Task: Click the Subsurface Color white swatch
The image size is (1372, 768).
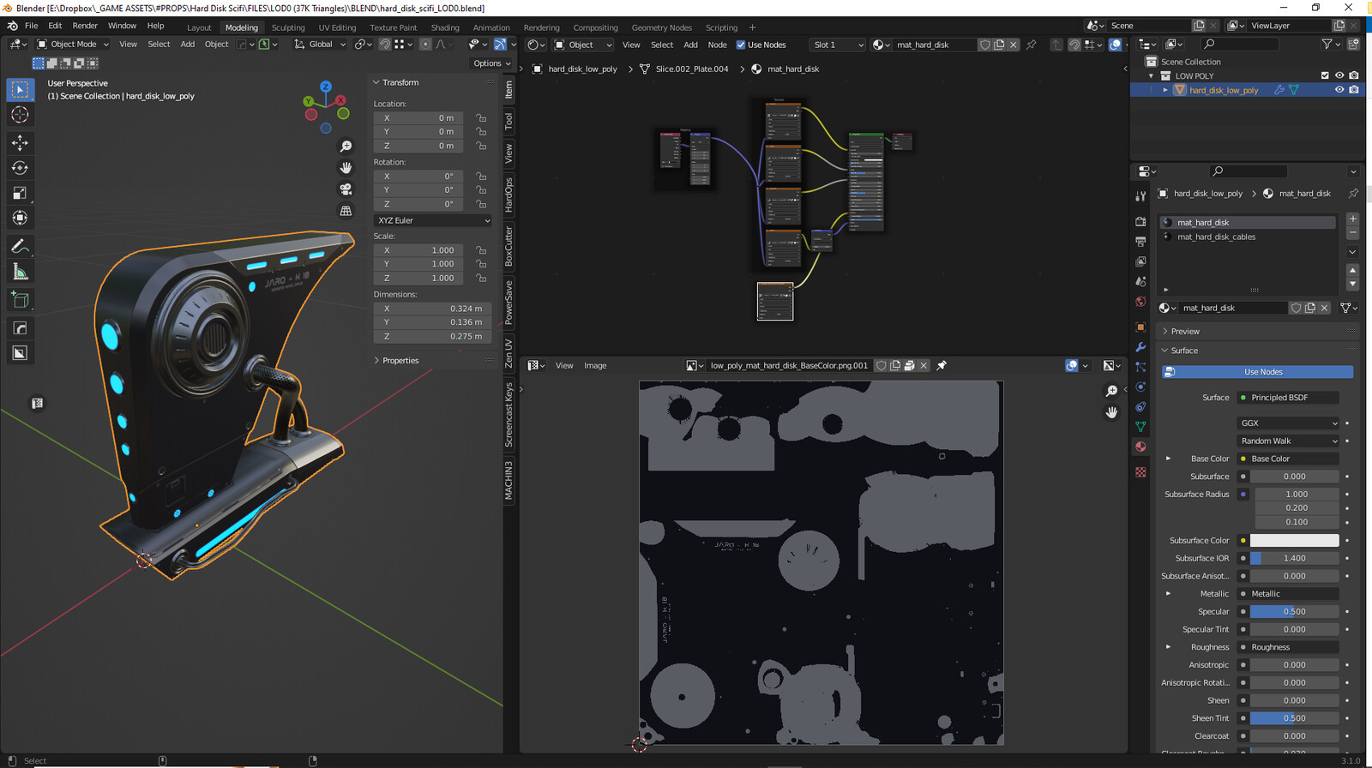Action: click(1294, 540)
